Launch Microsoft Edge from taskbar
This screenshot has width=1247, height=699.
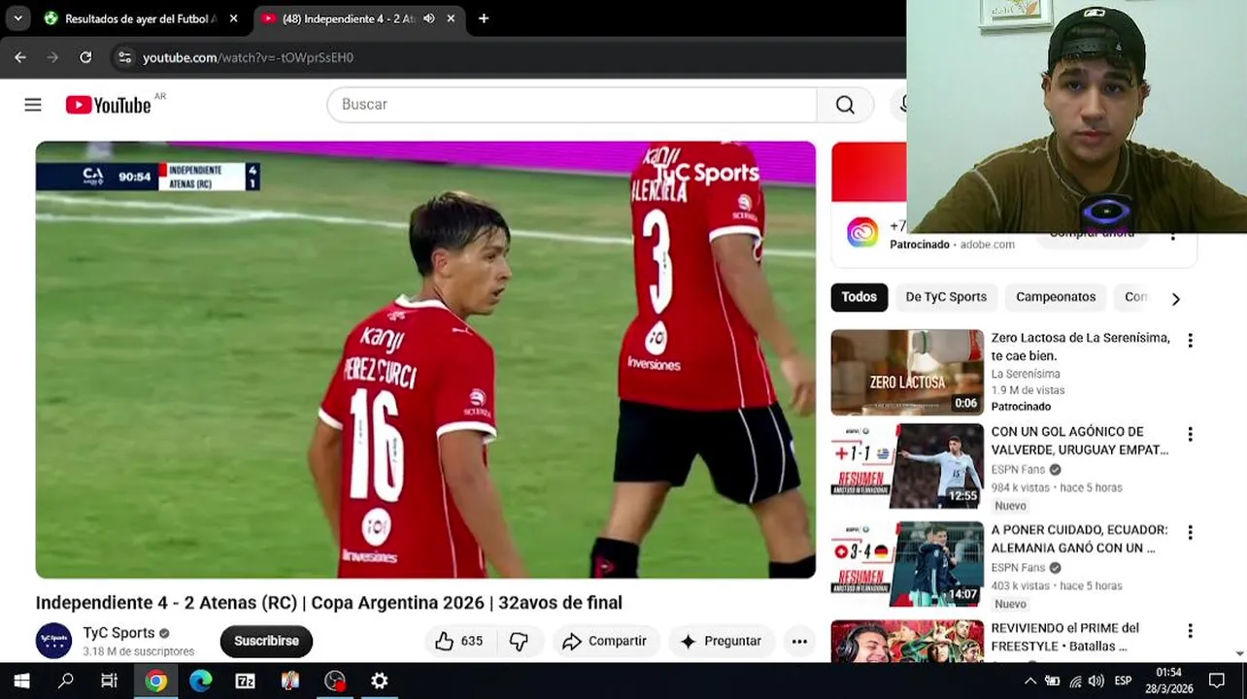pos(200,681)
